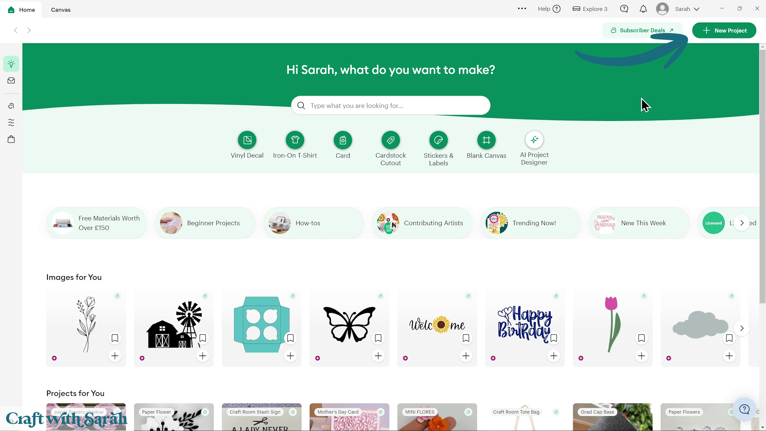
Task: Open the inbox icon in the sidebar
Action: point(11,81)
